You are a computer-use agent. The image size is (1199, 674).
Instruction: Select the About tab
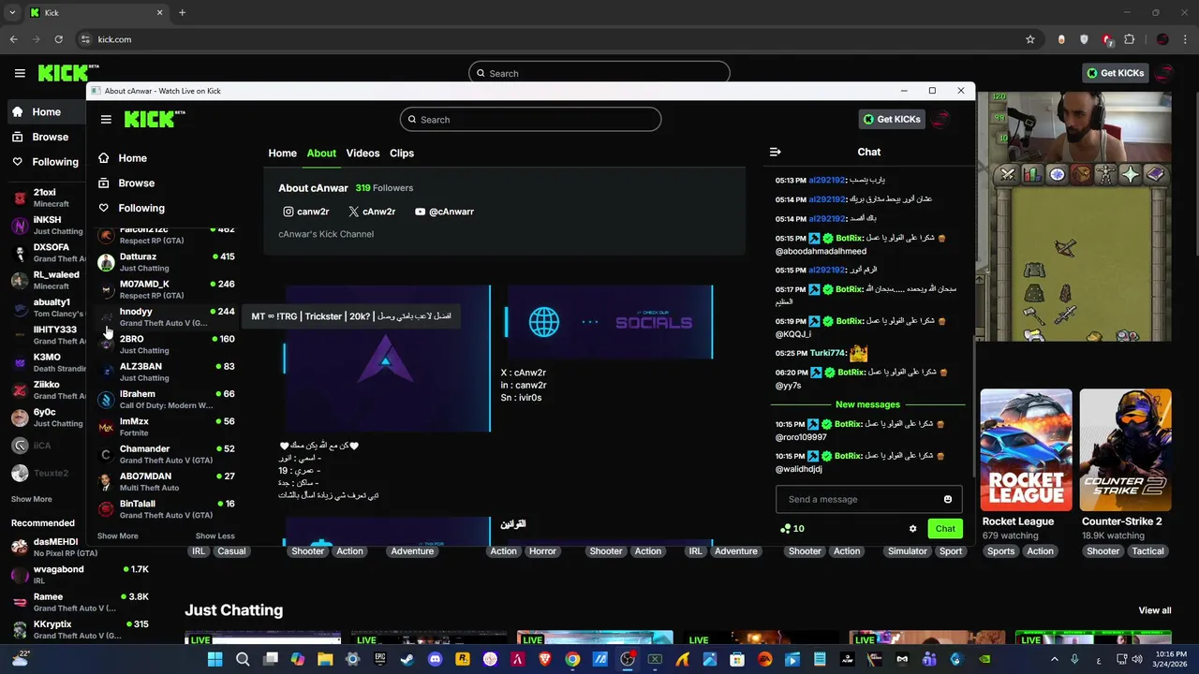click(321, 154)
